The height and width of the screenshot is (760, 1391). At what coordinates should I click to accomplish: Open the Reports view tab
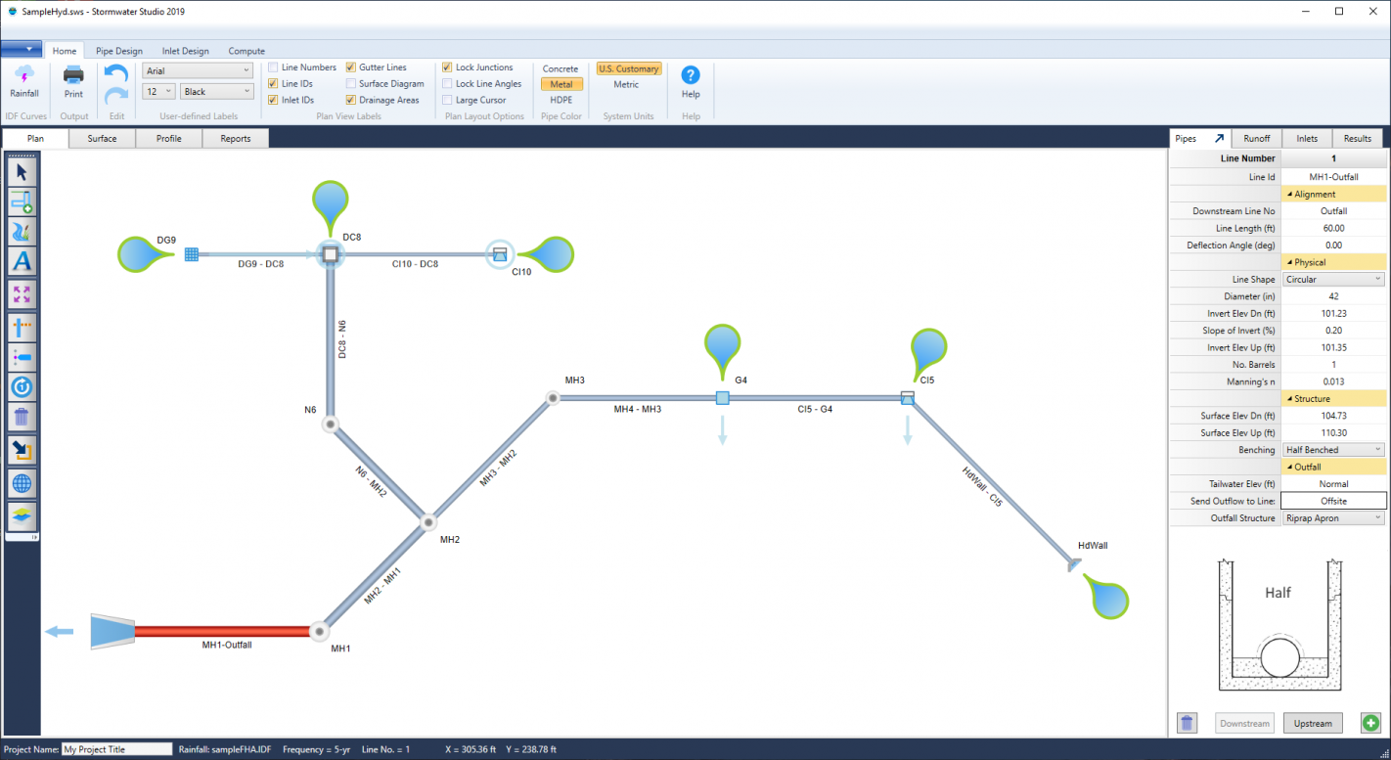pyautogui.click(x=235, y=139)
